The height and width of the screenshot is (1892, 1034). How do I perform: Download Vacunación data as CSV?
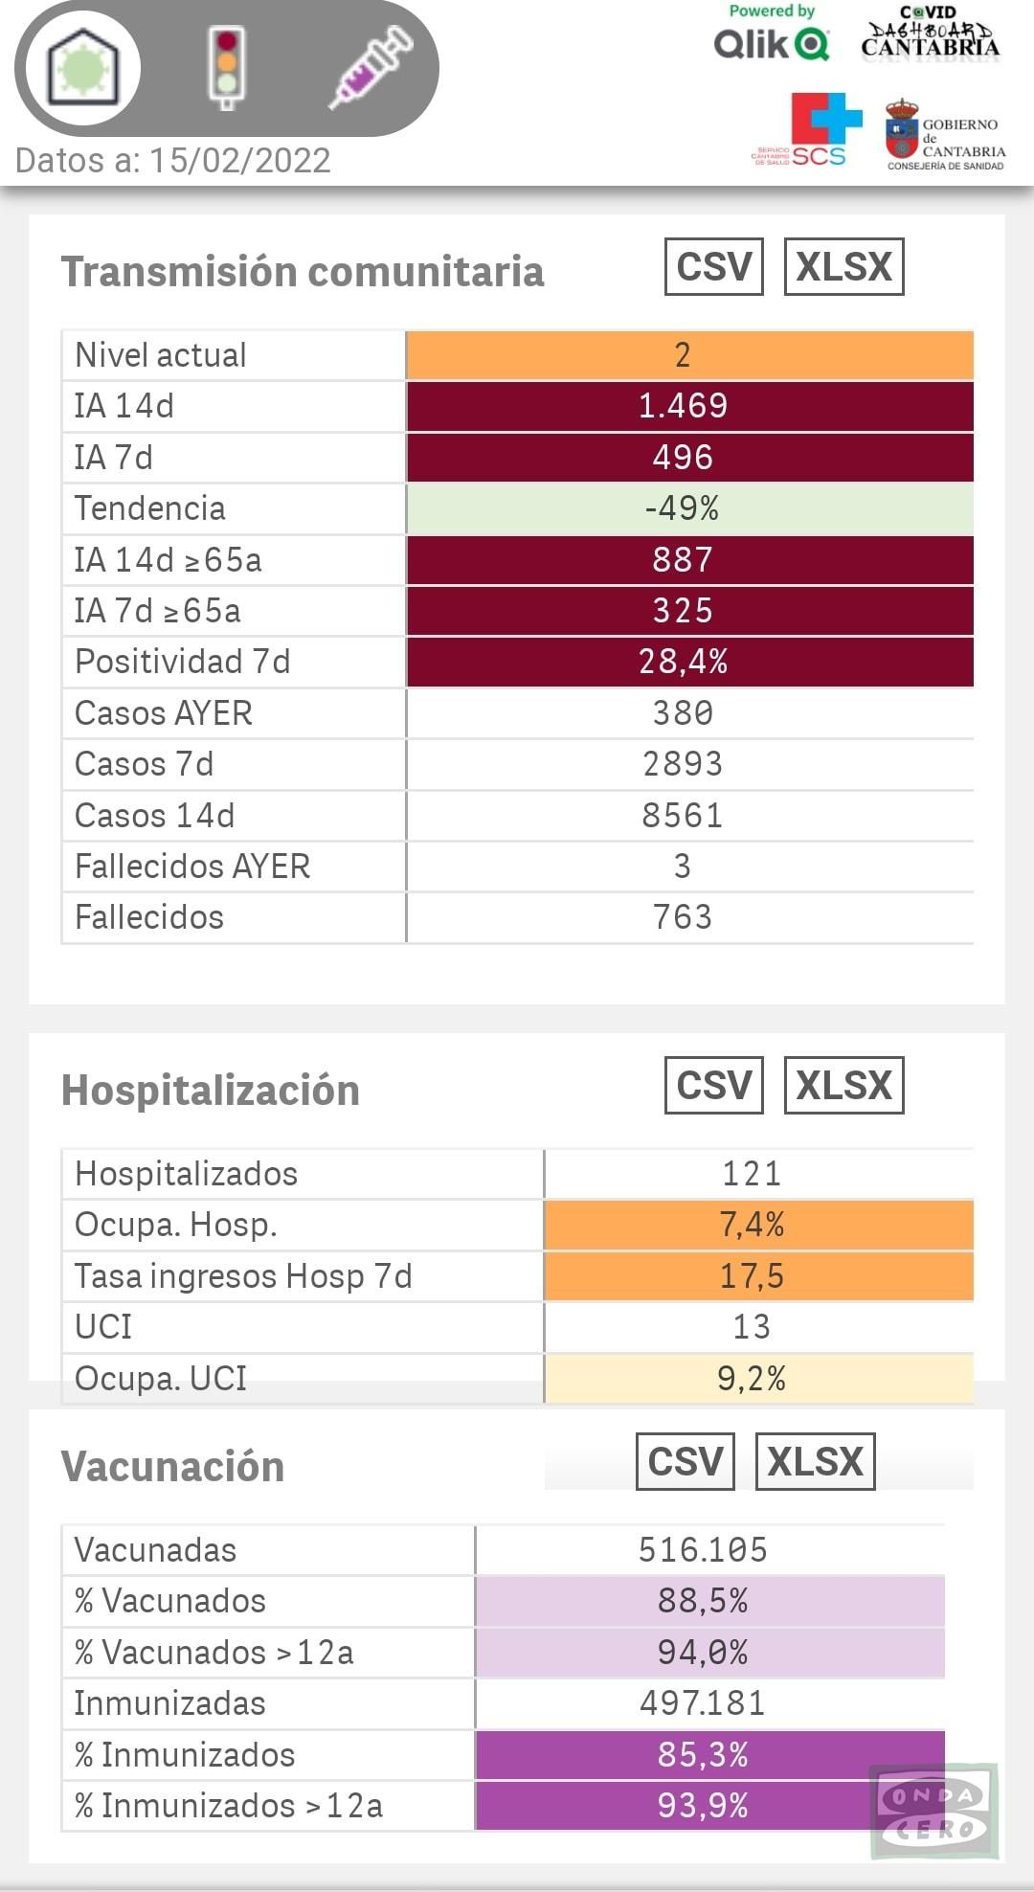click(x=685, y=1460)
